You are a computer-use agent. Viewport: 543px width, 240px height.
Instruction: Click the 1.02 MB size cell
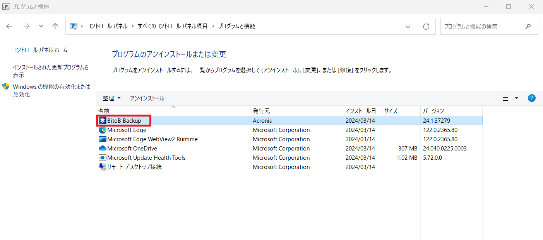click(x=407, y=158)
